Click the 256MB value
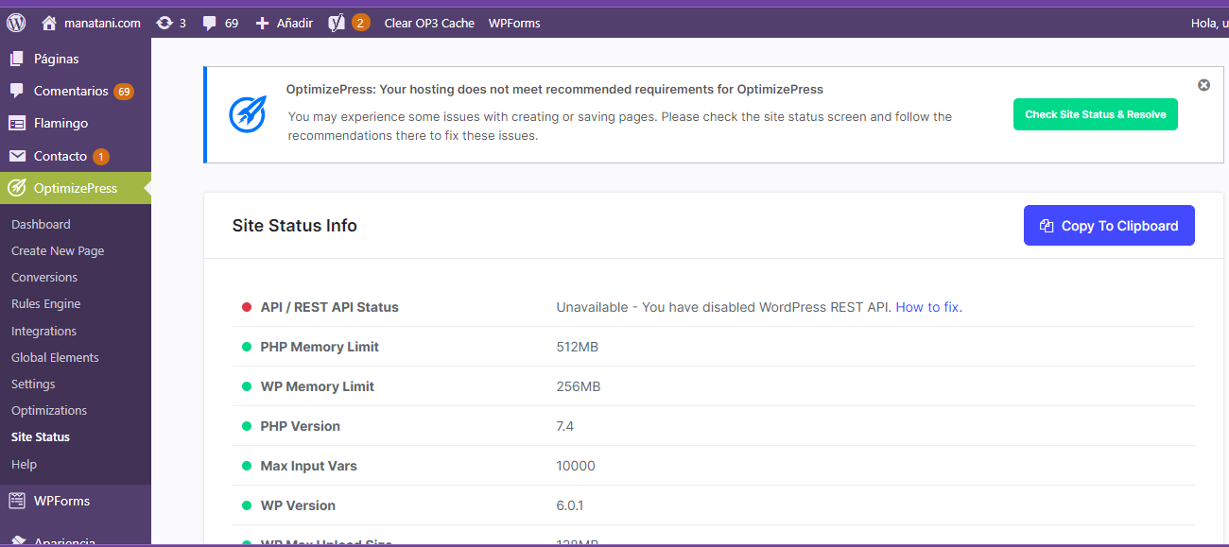 click(579, 386)
